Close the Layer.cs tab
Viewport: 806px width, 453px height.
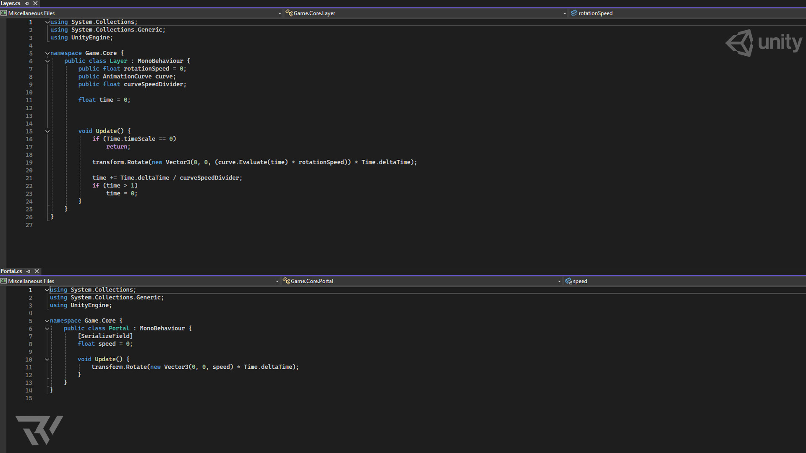[35, 3]
